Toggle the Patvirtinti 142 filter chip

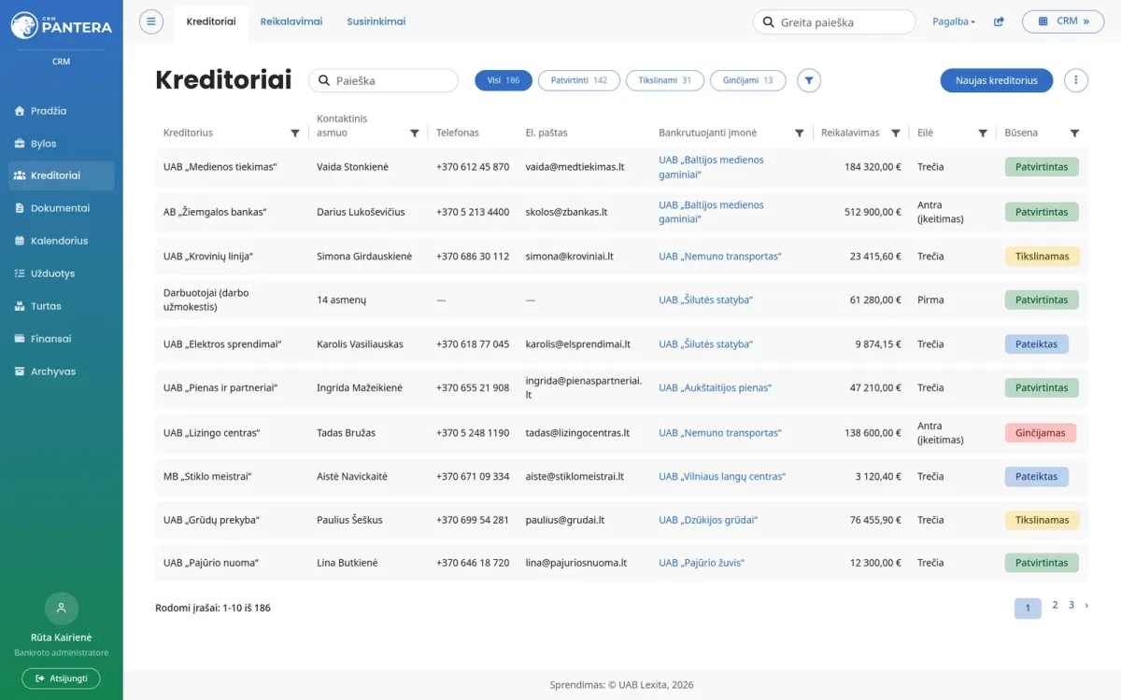pos(579,80)
